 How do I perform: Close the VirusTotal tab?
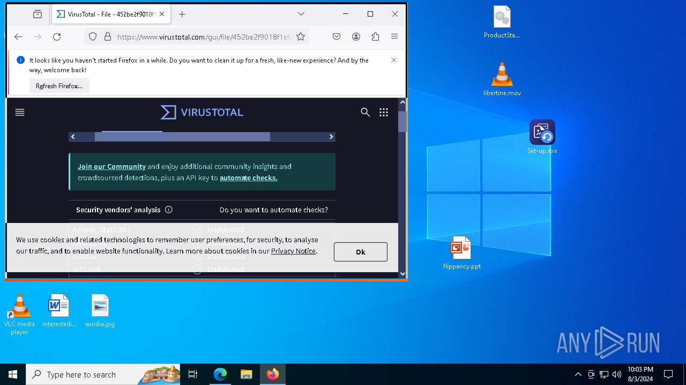coord(162,14)
